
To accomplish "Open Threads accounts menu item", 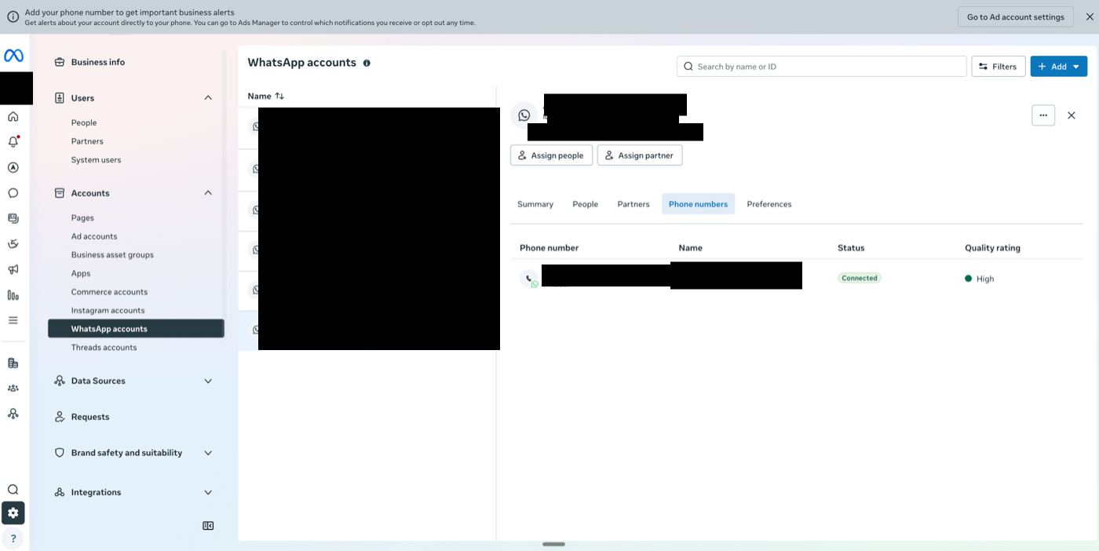I will coord(104,348).
